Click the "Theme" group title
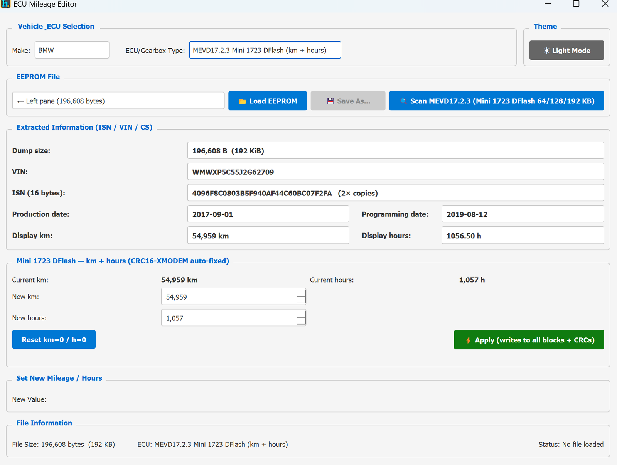 pyautogui.click(x=545, y=26)
